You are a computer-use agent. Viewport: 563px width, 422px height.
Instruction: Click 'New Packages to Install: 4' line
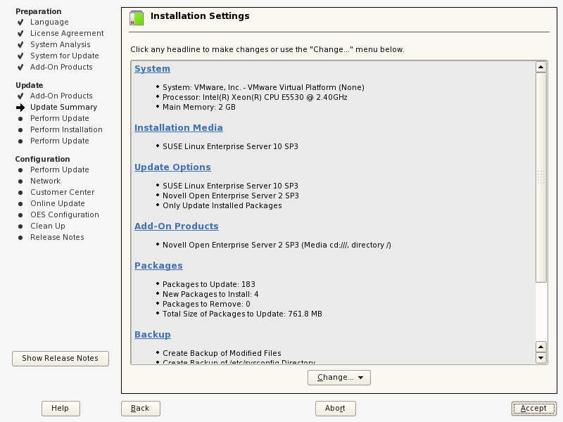point(210,294)
